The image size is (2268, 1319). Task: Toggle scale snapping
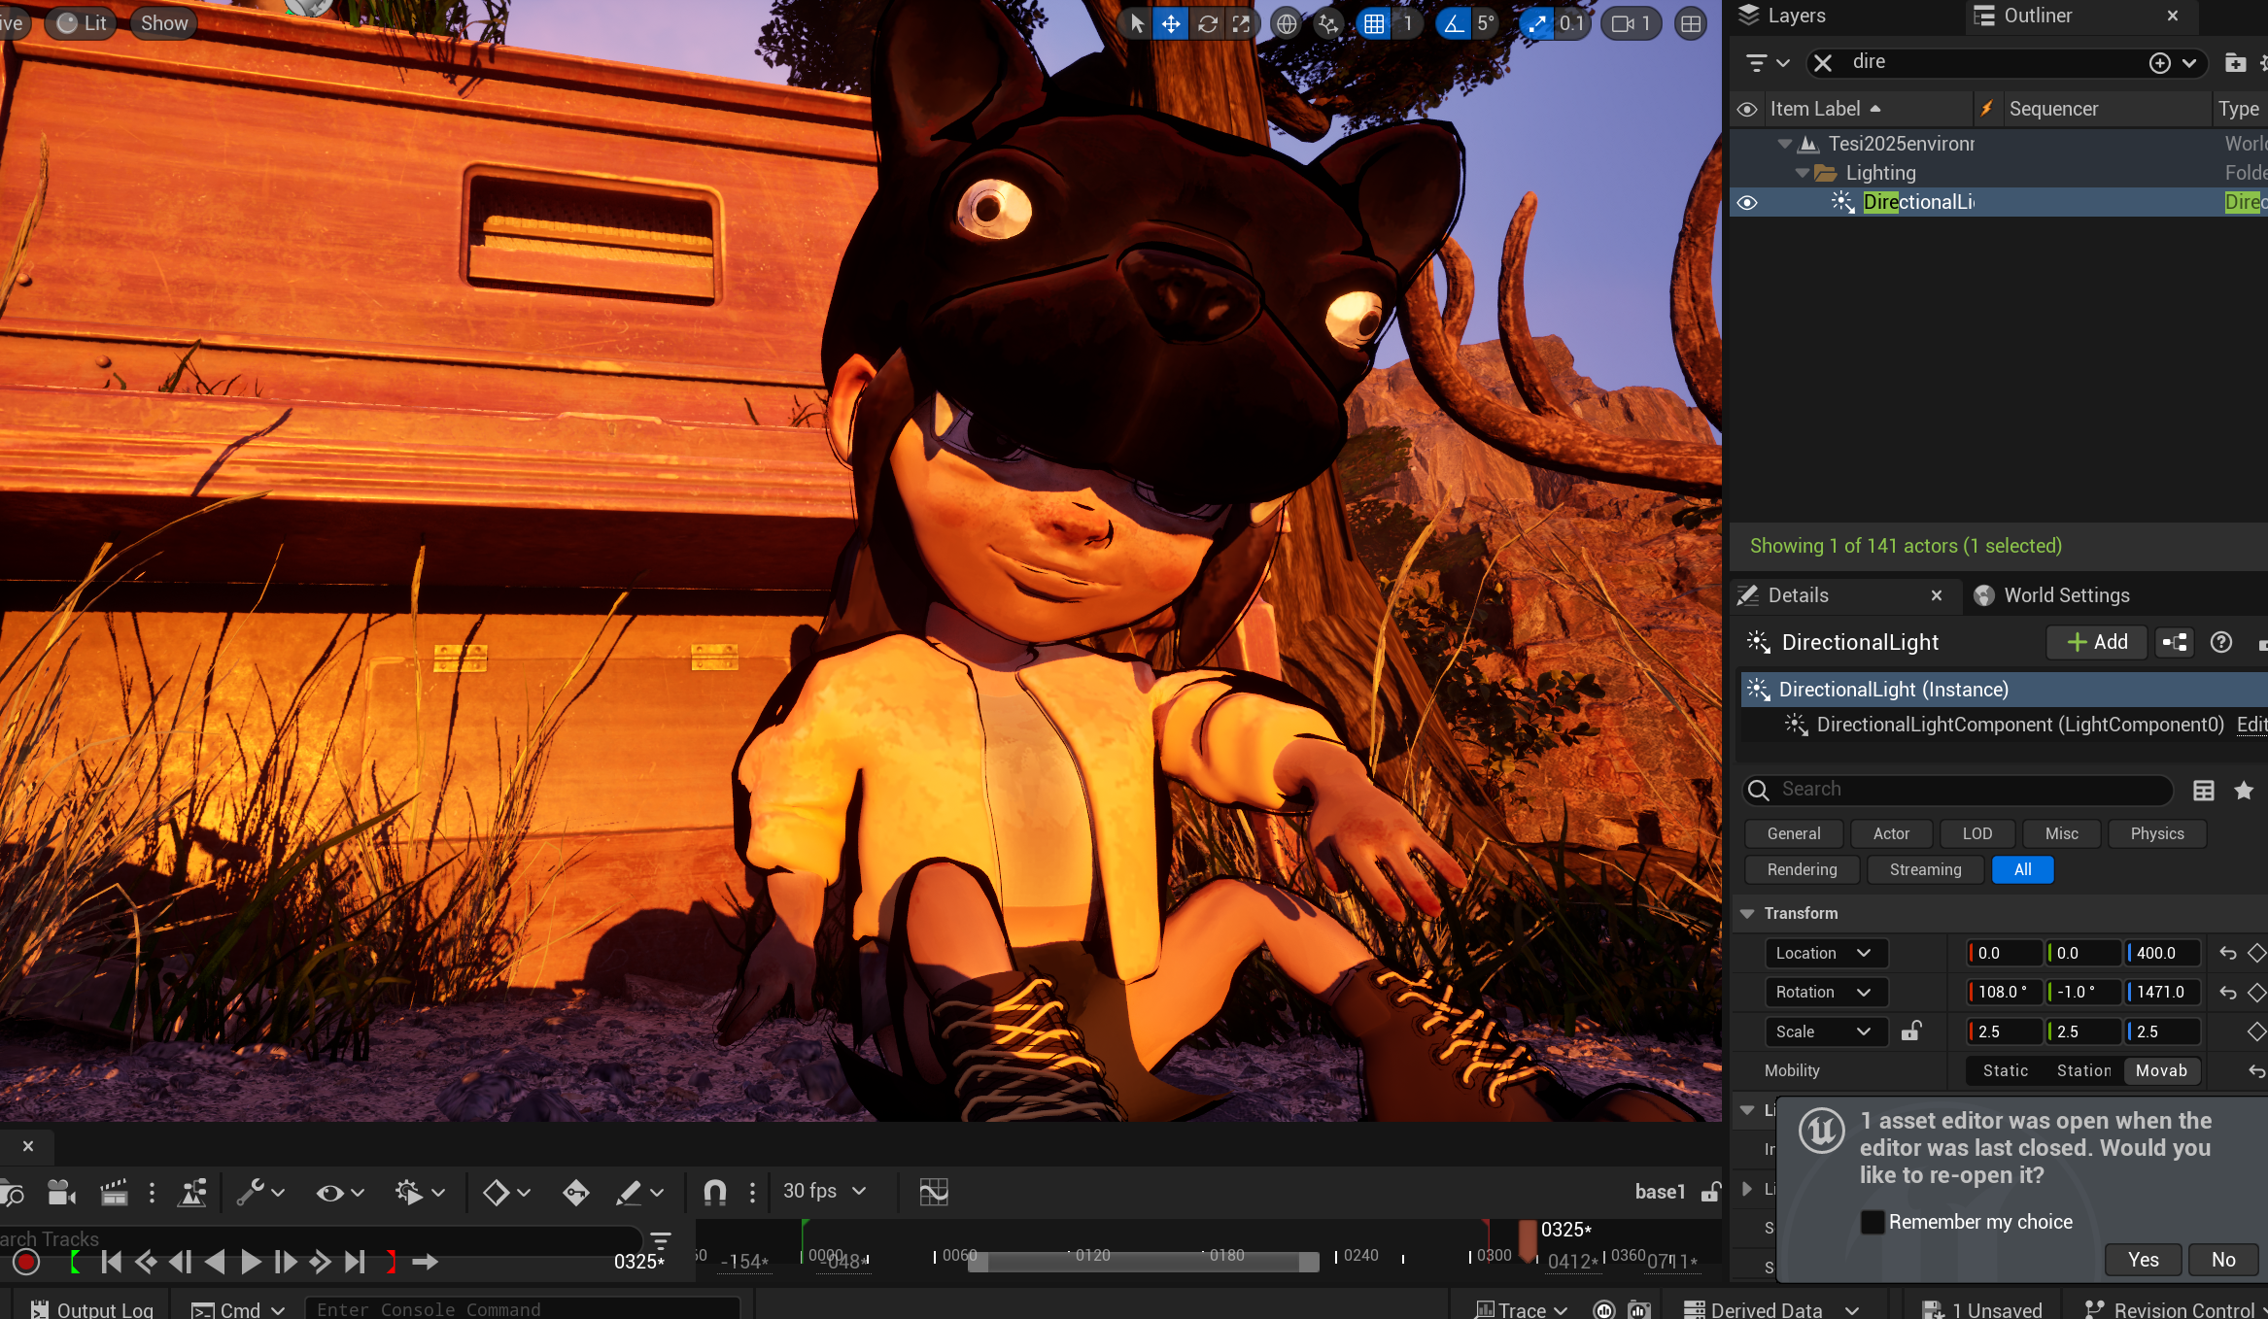(x=1536, y=23)
